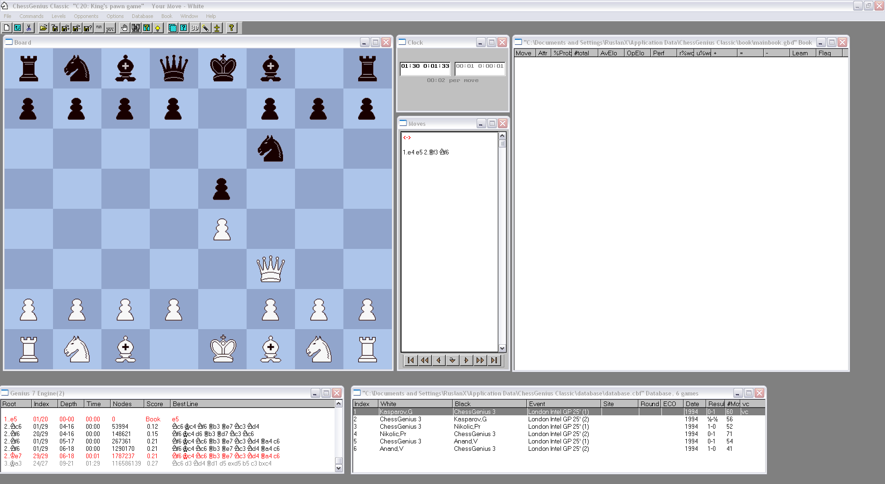The image size is (885, 484).
Task: Click the white queen on f3
Action: tap(271, 269)
